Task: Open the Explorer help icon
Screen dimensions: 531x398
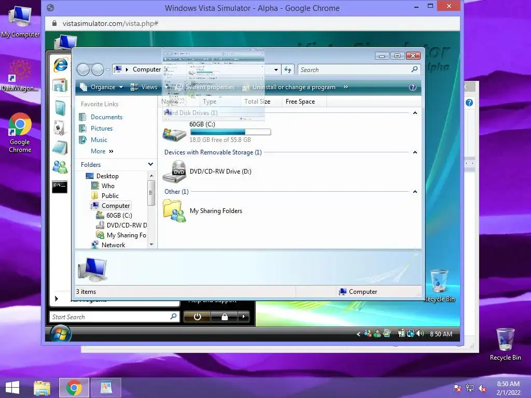Action: tap(412, 87)
